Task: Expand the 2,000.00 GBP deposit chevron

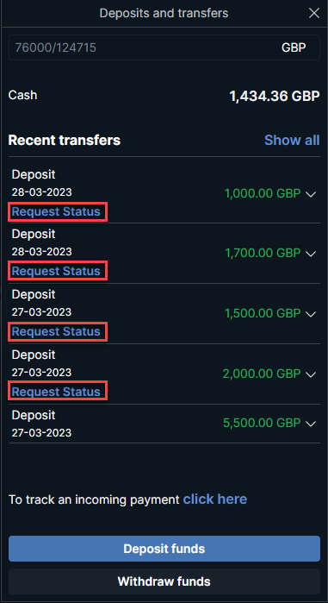Action: point(311,374)
